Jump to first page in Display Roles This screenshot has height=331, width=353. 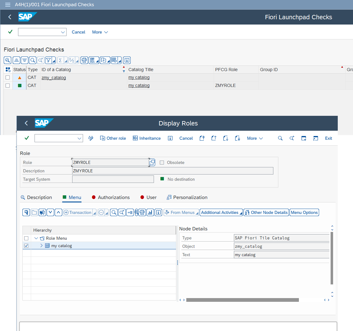pyautogui.click(x=202, y=138)
